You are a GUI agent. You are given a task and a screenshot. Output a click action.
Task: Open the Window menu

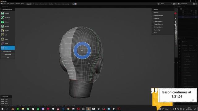[18, 4]
